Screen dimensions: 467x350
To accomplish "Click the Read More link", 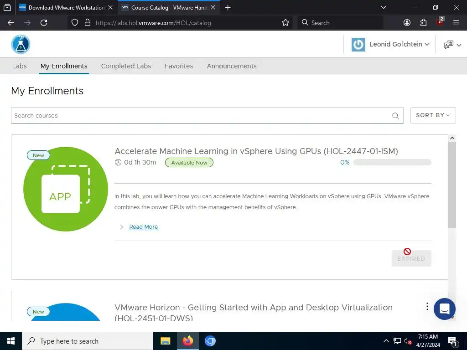I will tap(143, 227).
